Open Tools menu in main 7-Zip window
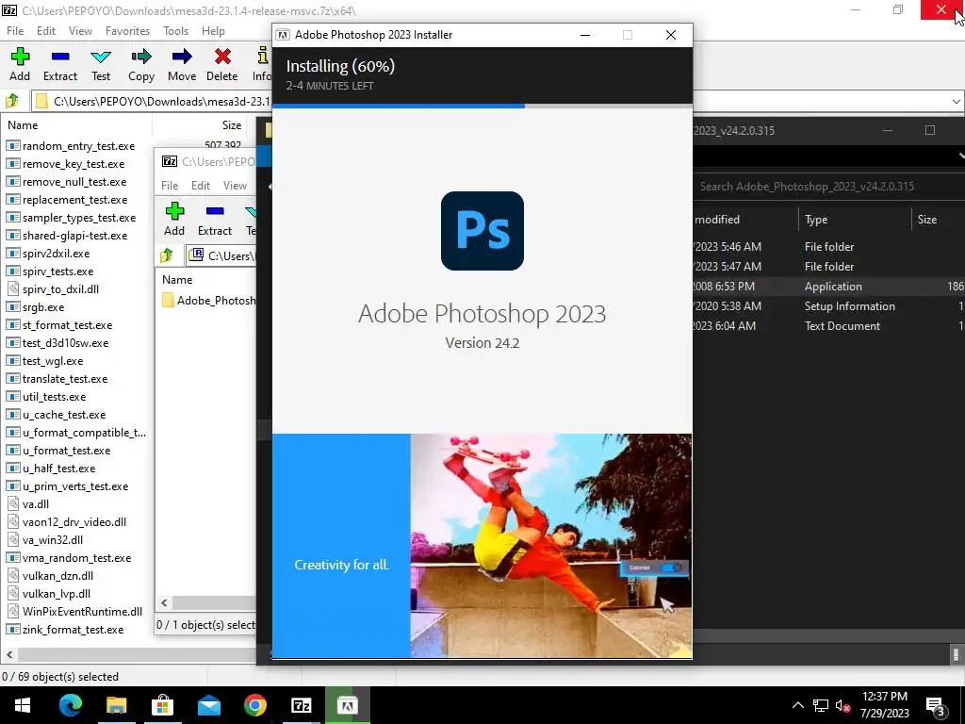The width and height of the screenshot is (965, 724). 175,31
